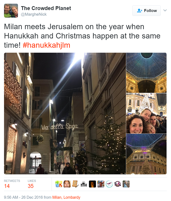Open the first colorful liker avatar
This screenshot has height=201, width=171.
pos(59,184)
